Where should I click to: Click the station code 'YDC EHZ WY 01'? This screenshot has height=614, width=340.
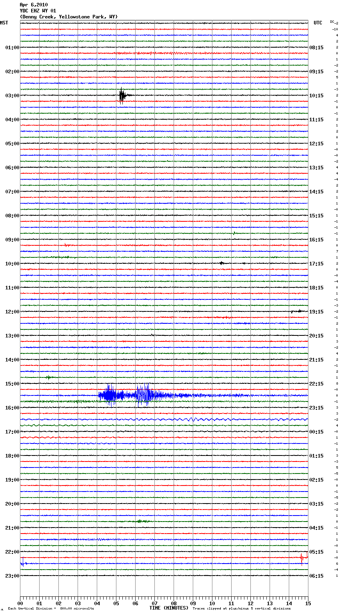pyautogui.click(x=38, y=11)
